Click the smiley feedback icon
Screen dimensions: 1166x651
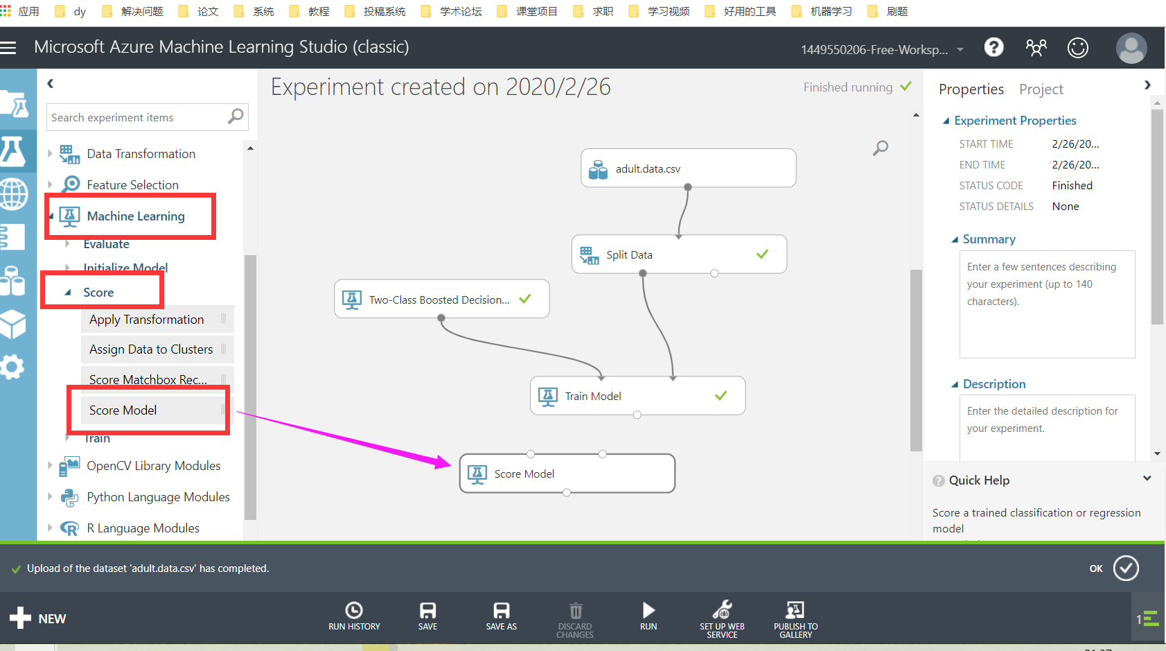click(x=1077, y=47)
